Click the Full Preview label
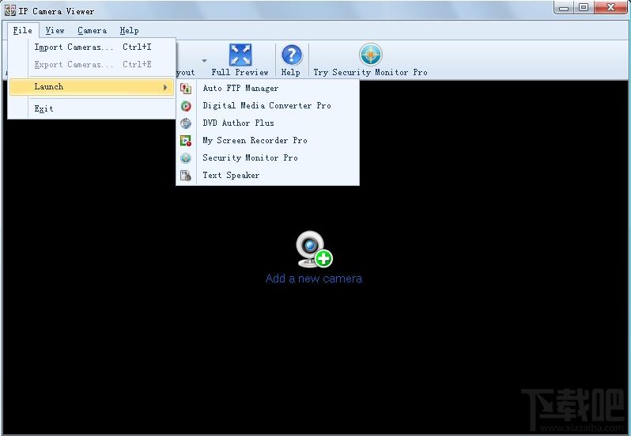 [240, 73]
